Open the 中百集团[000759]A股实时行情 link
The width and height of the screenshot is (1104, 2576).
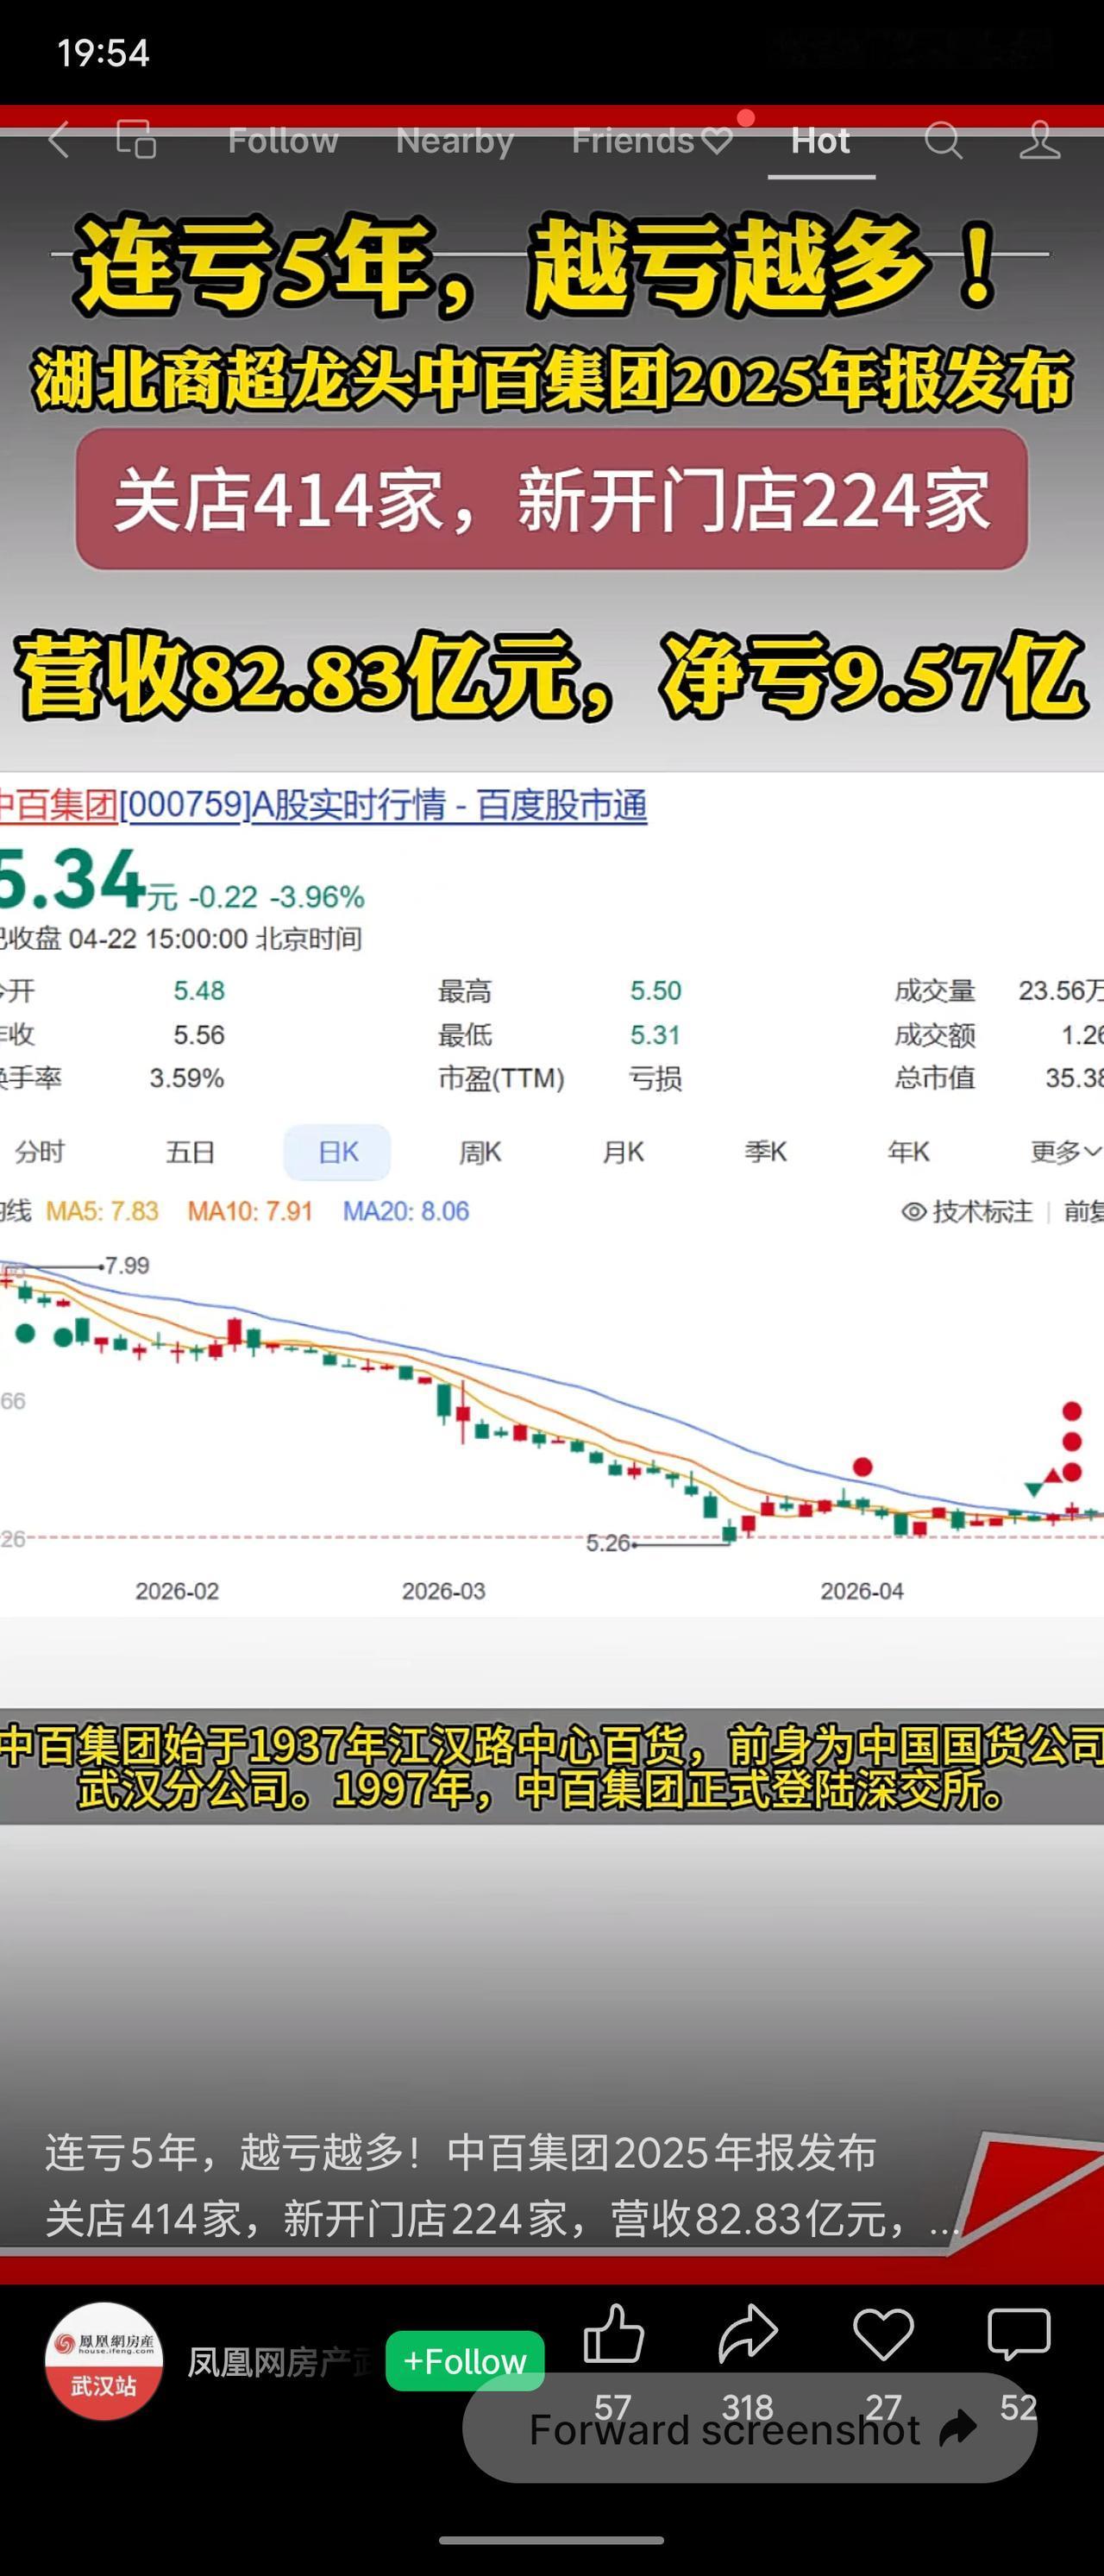324,805
